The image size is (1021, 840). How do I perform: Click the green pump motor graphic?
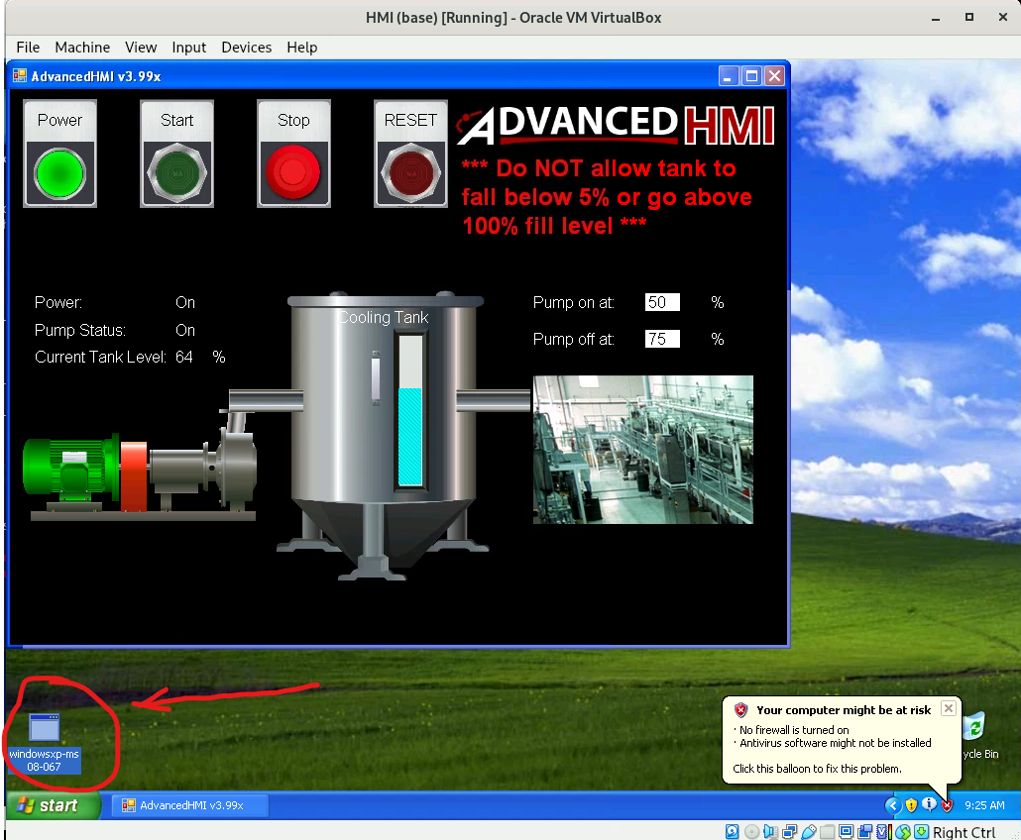click(x=70, y=469)
